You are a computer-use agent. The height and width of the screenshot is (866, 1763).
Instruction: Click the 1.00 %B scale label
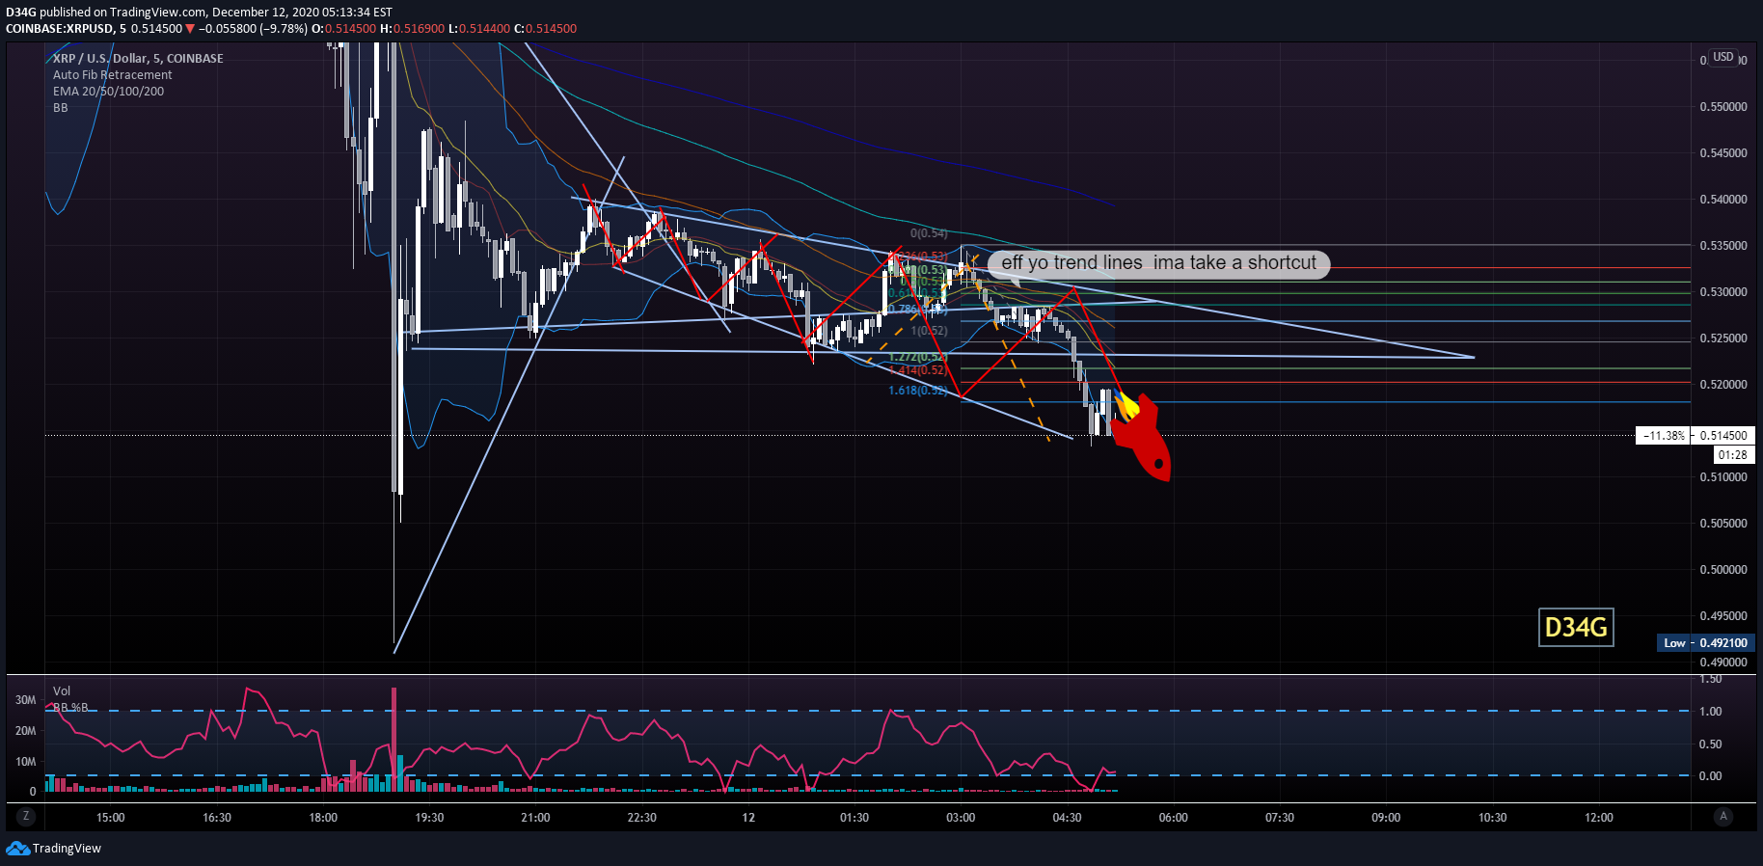(x=1710, y=712)
